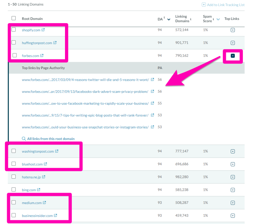Open the shopify.com domain link

[x=31, y=30]
